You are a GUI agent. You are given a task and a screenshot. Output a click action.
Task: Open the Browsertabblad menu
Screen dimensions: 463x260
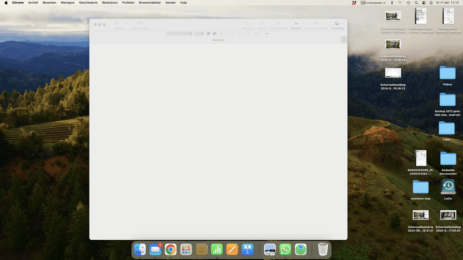click(x=150, y=3)
